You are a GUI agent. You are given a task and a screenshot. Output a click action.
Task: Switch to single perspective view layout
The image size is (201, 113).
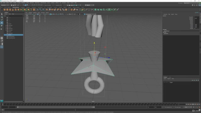[2, 38]
